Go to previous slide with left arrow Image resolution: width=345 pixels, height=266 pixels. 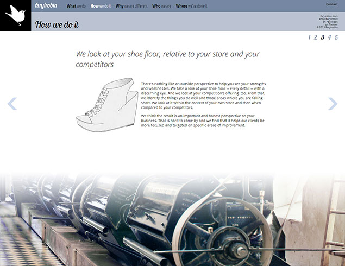[12, 104]
